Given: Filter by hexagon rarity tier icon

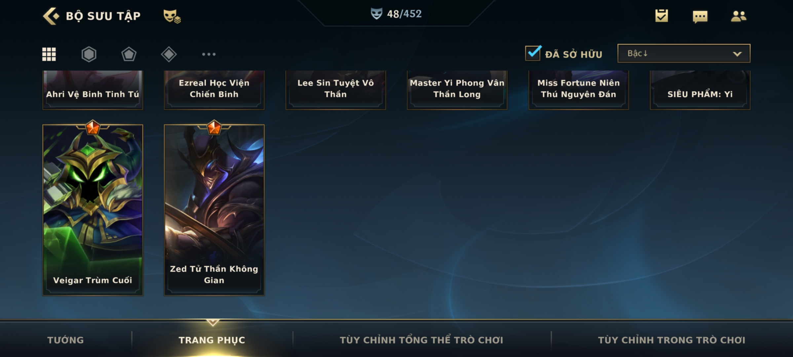Looking at the screenshot, I should point(89,54).
